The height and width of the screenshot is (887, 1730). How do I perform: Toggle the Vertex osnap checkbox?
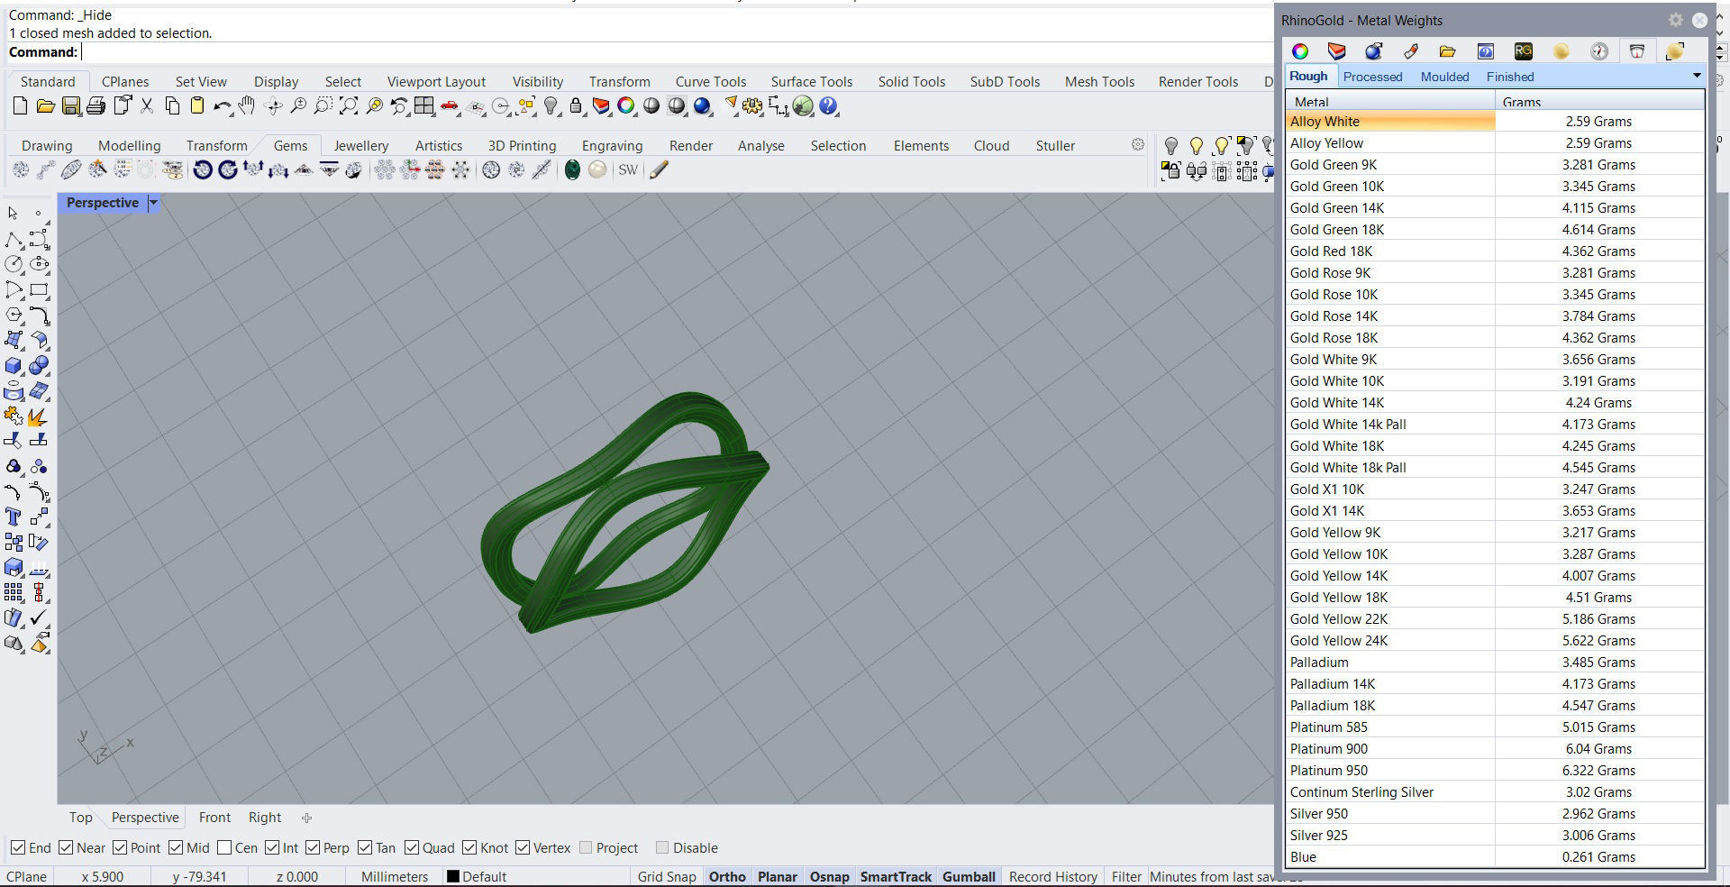523,847
